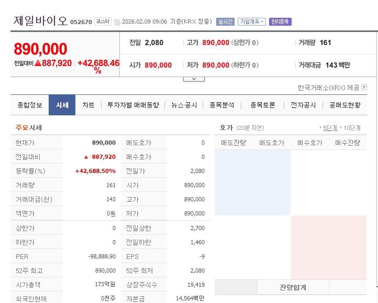
Task: Click the 매수잔량 column header
Action: pos(348,143)
